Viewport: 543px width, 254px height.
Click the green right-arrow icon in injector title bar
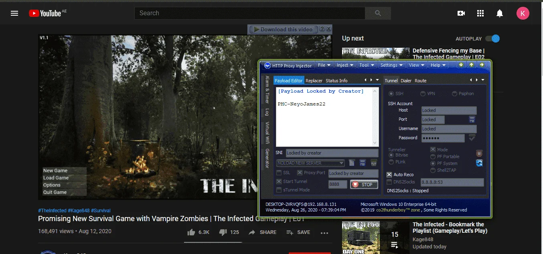point(482,65)
